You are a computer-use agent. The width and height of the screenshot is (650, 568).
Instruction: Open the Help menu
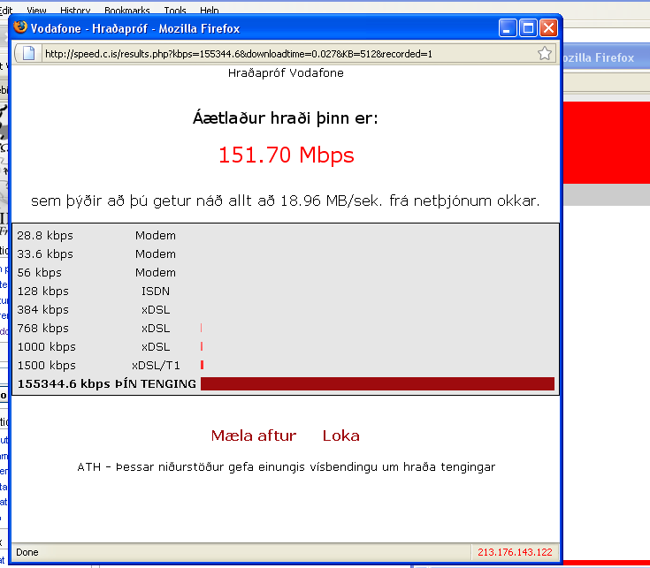[x=210, y=11]
